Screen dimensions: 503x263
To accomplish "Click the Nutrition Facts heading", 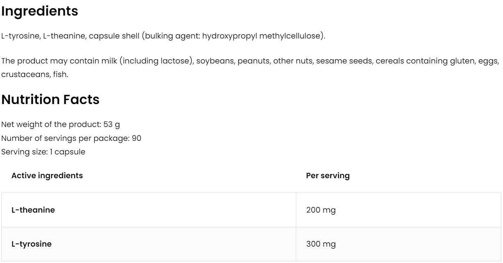I will click(x=50, y=100).
